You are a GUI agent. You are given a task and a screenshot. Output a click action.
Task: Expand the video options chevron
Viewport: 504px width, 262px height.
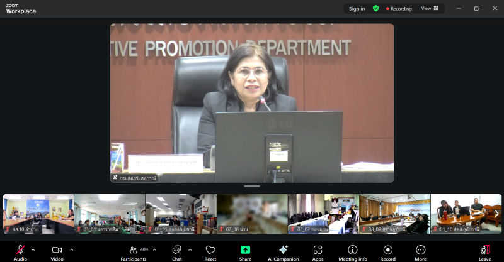click(x=71, y=249)
